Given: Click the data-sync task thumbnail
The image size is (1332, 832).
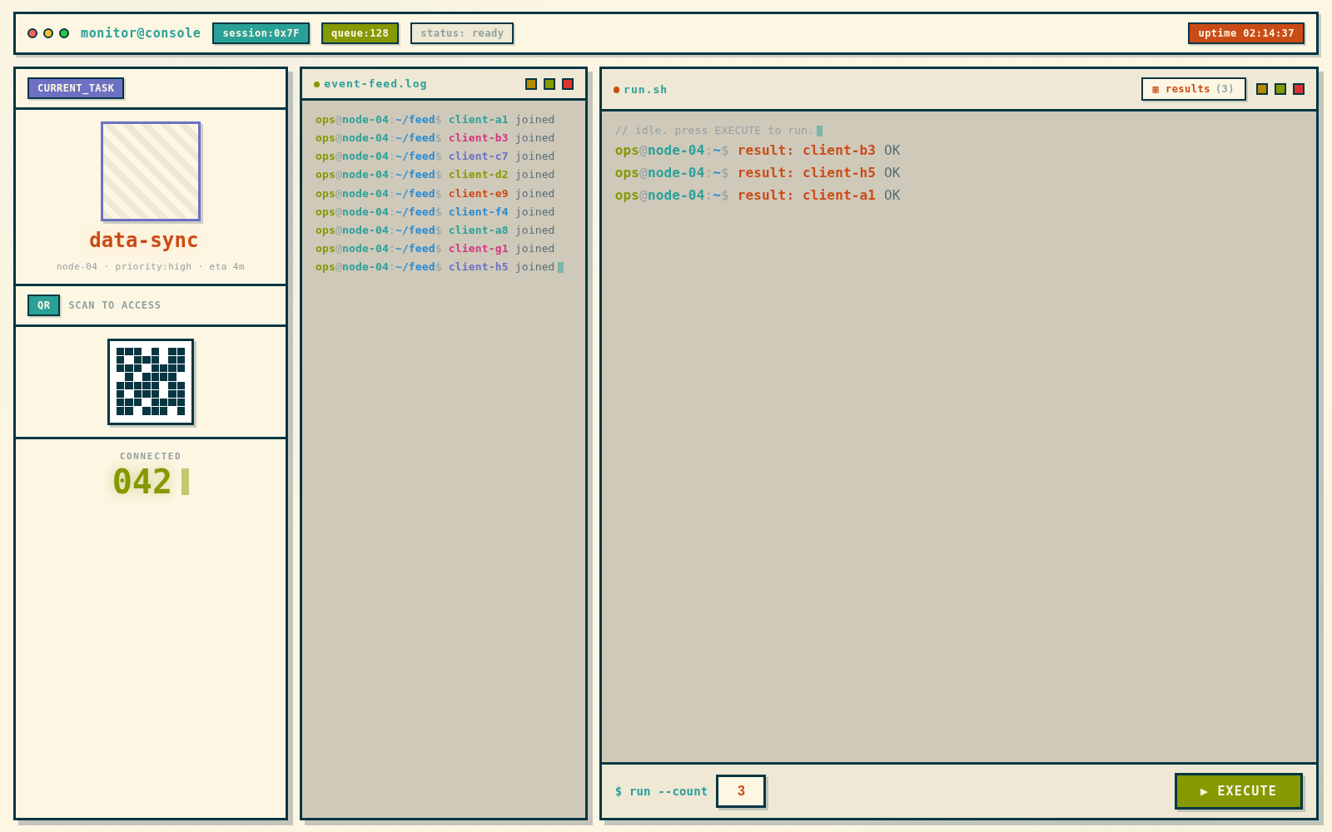Looking at the screenshot, I should [x=151, y=171].
